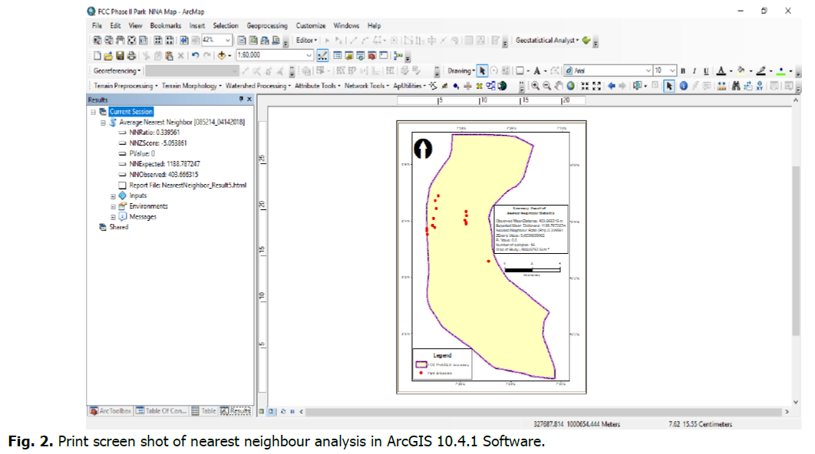Open the Geoprocessing menu
Viewport: 815px width, 454px height.
268,25
